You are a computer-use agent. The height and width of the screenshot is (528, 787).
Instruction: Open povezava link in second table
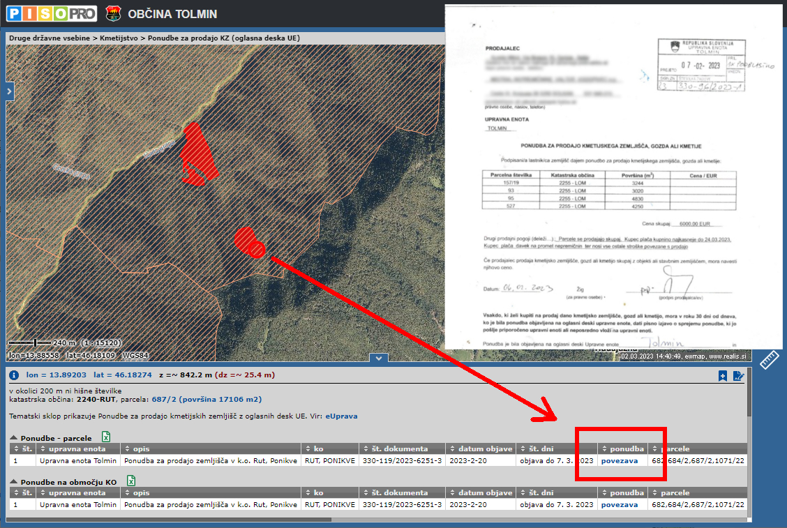(x=619, y=504)
